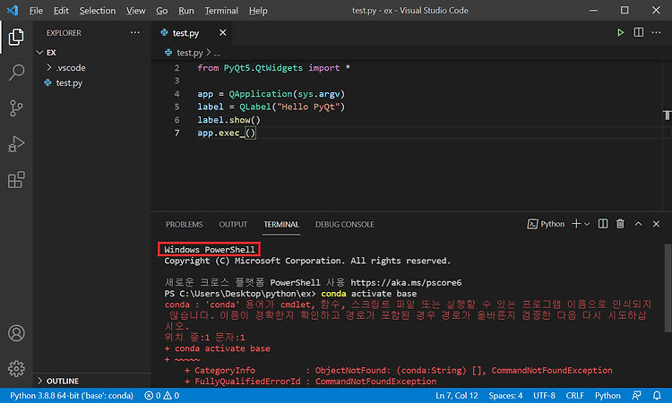Open the Extensions view
This screenshot has height=403, width=672.
[x=16, y=180]
